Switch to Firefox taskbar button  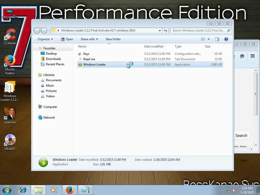click(x=70, y=190)
